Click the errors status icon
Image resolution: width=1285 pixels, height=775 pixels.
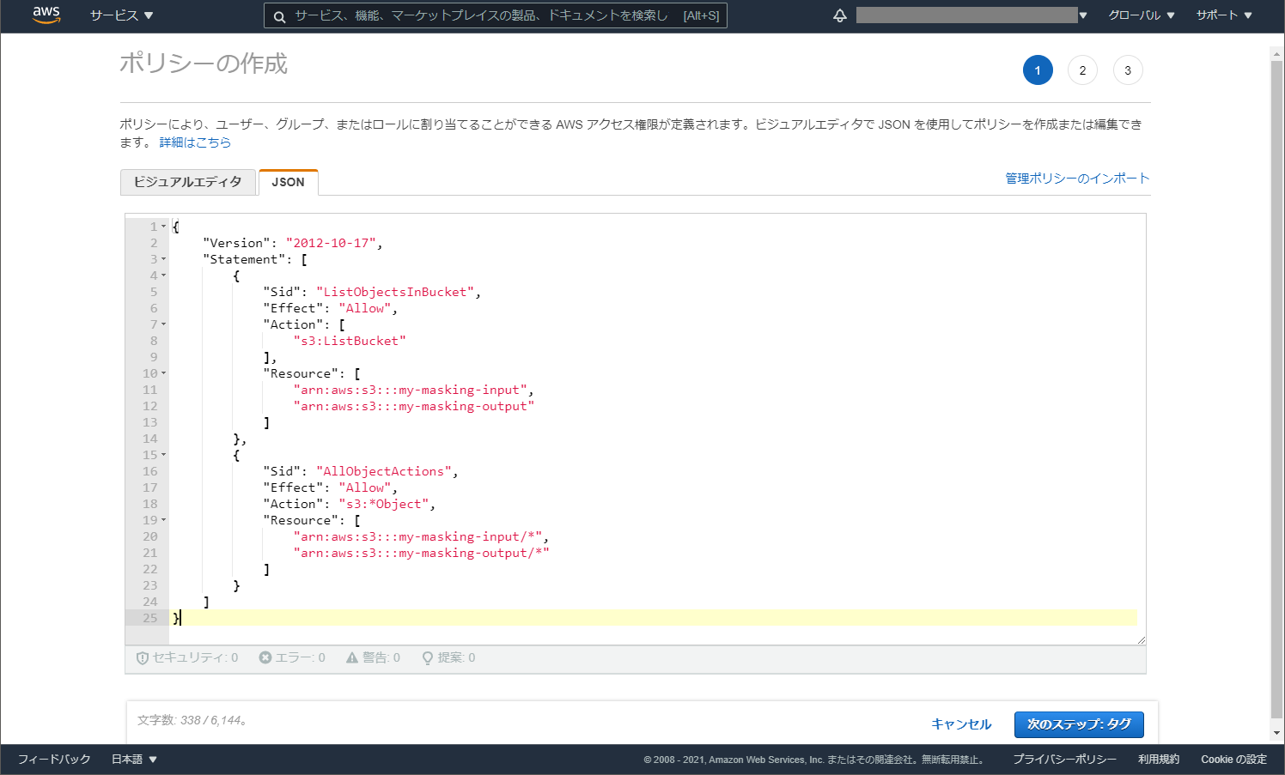coord(265,657)
